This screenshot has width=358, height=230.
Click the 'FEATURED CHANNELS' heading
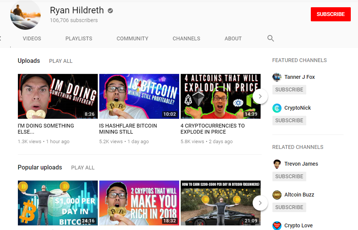299,61
